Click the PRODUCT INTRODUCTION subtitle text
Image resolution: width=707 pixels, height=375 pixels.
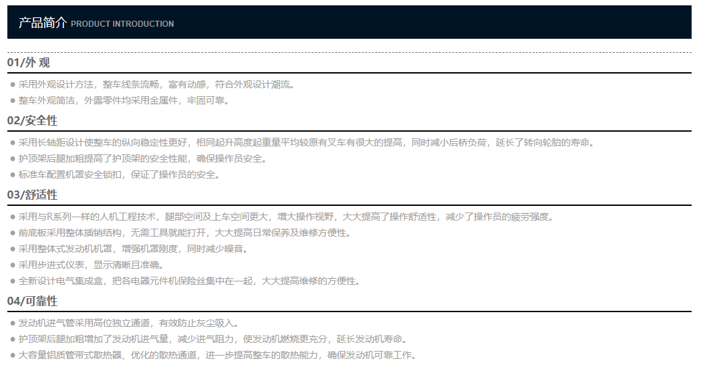click(122, 24)
